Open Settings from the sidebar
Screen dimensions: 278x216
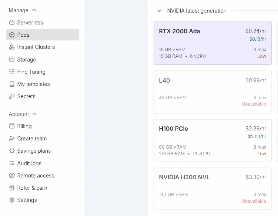click(x=27, y=200)
